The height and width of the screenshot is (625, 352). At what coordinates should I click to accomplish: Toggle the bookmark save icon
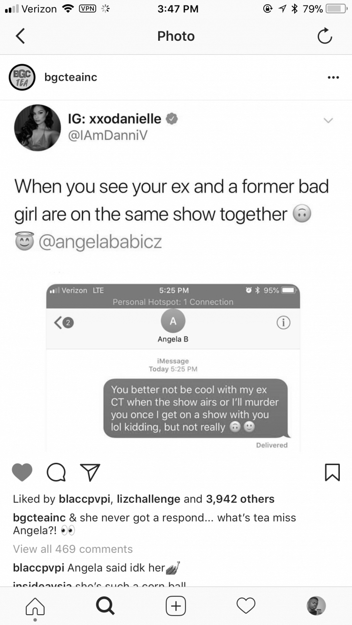click(332, 473)
